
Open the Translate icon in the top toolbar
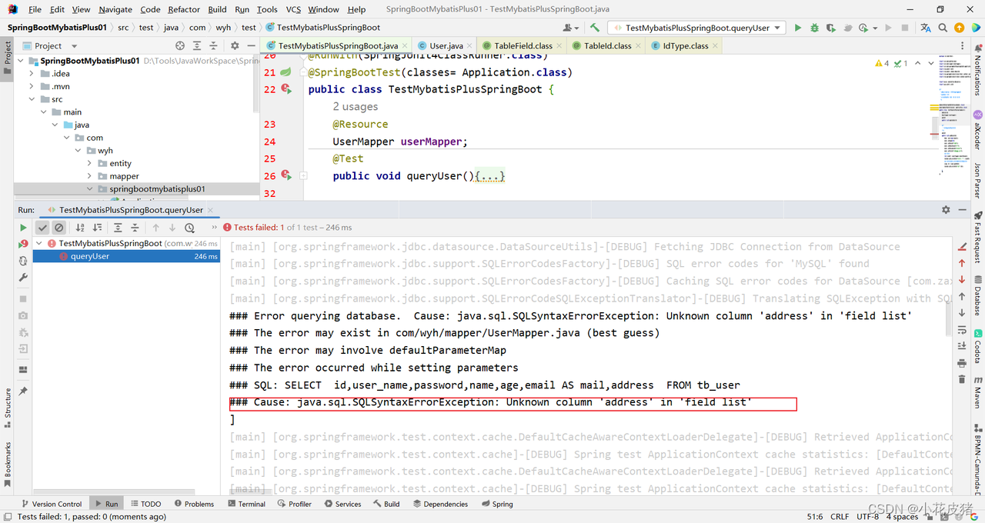[x=926, y=28]
